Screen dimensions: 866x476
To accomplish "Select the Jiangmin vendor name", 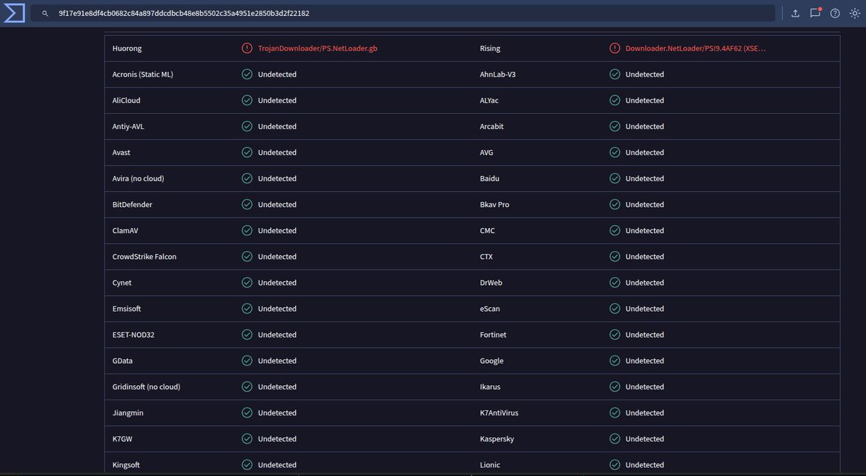I will [128, 413].
